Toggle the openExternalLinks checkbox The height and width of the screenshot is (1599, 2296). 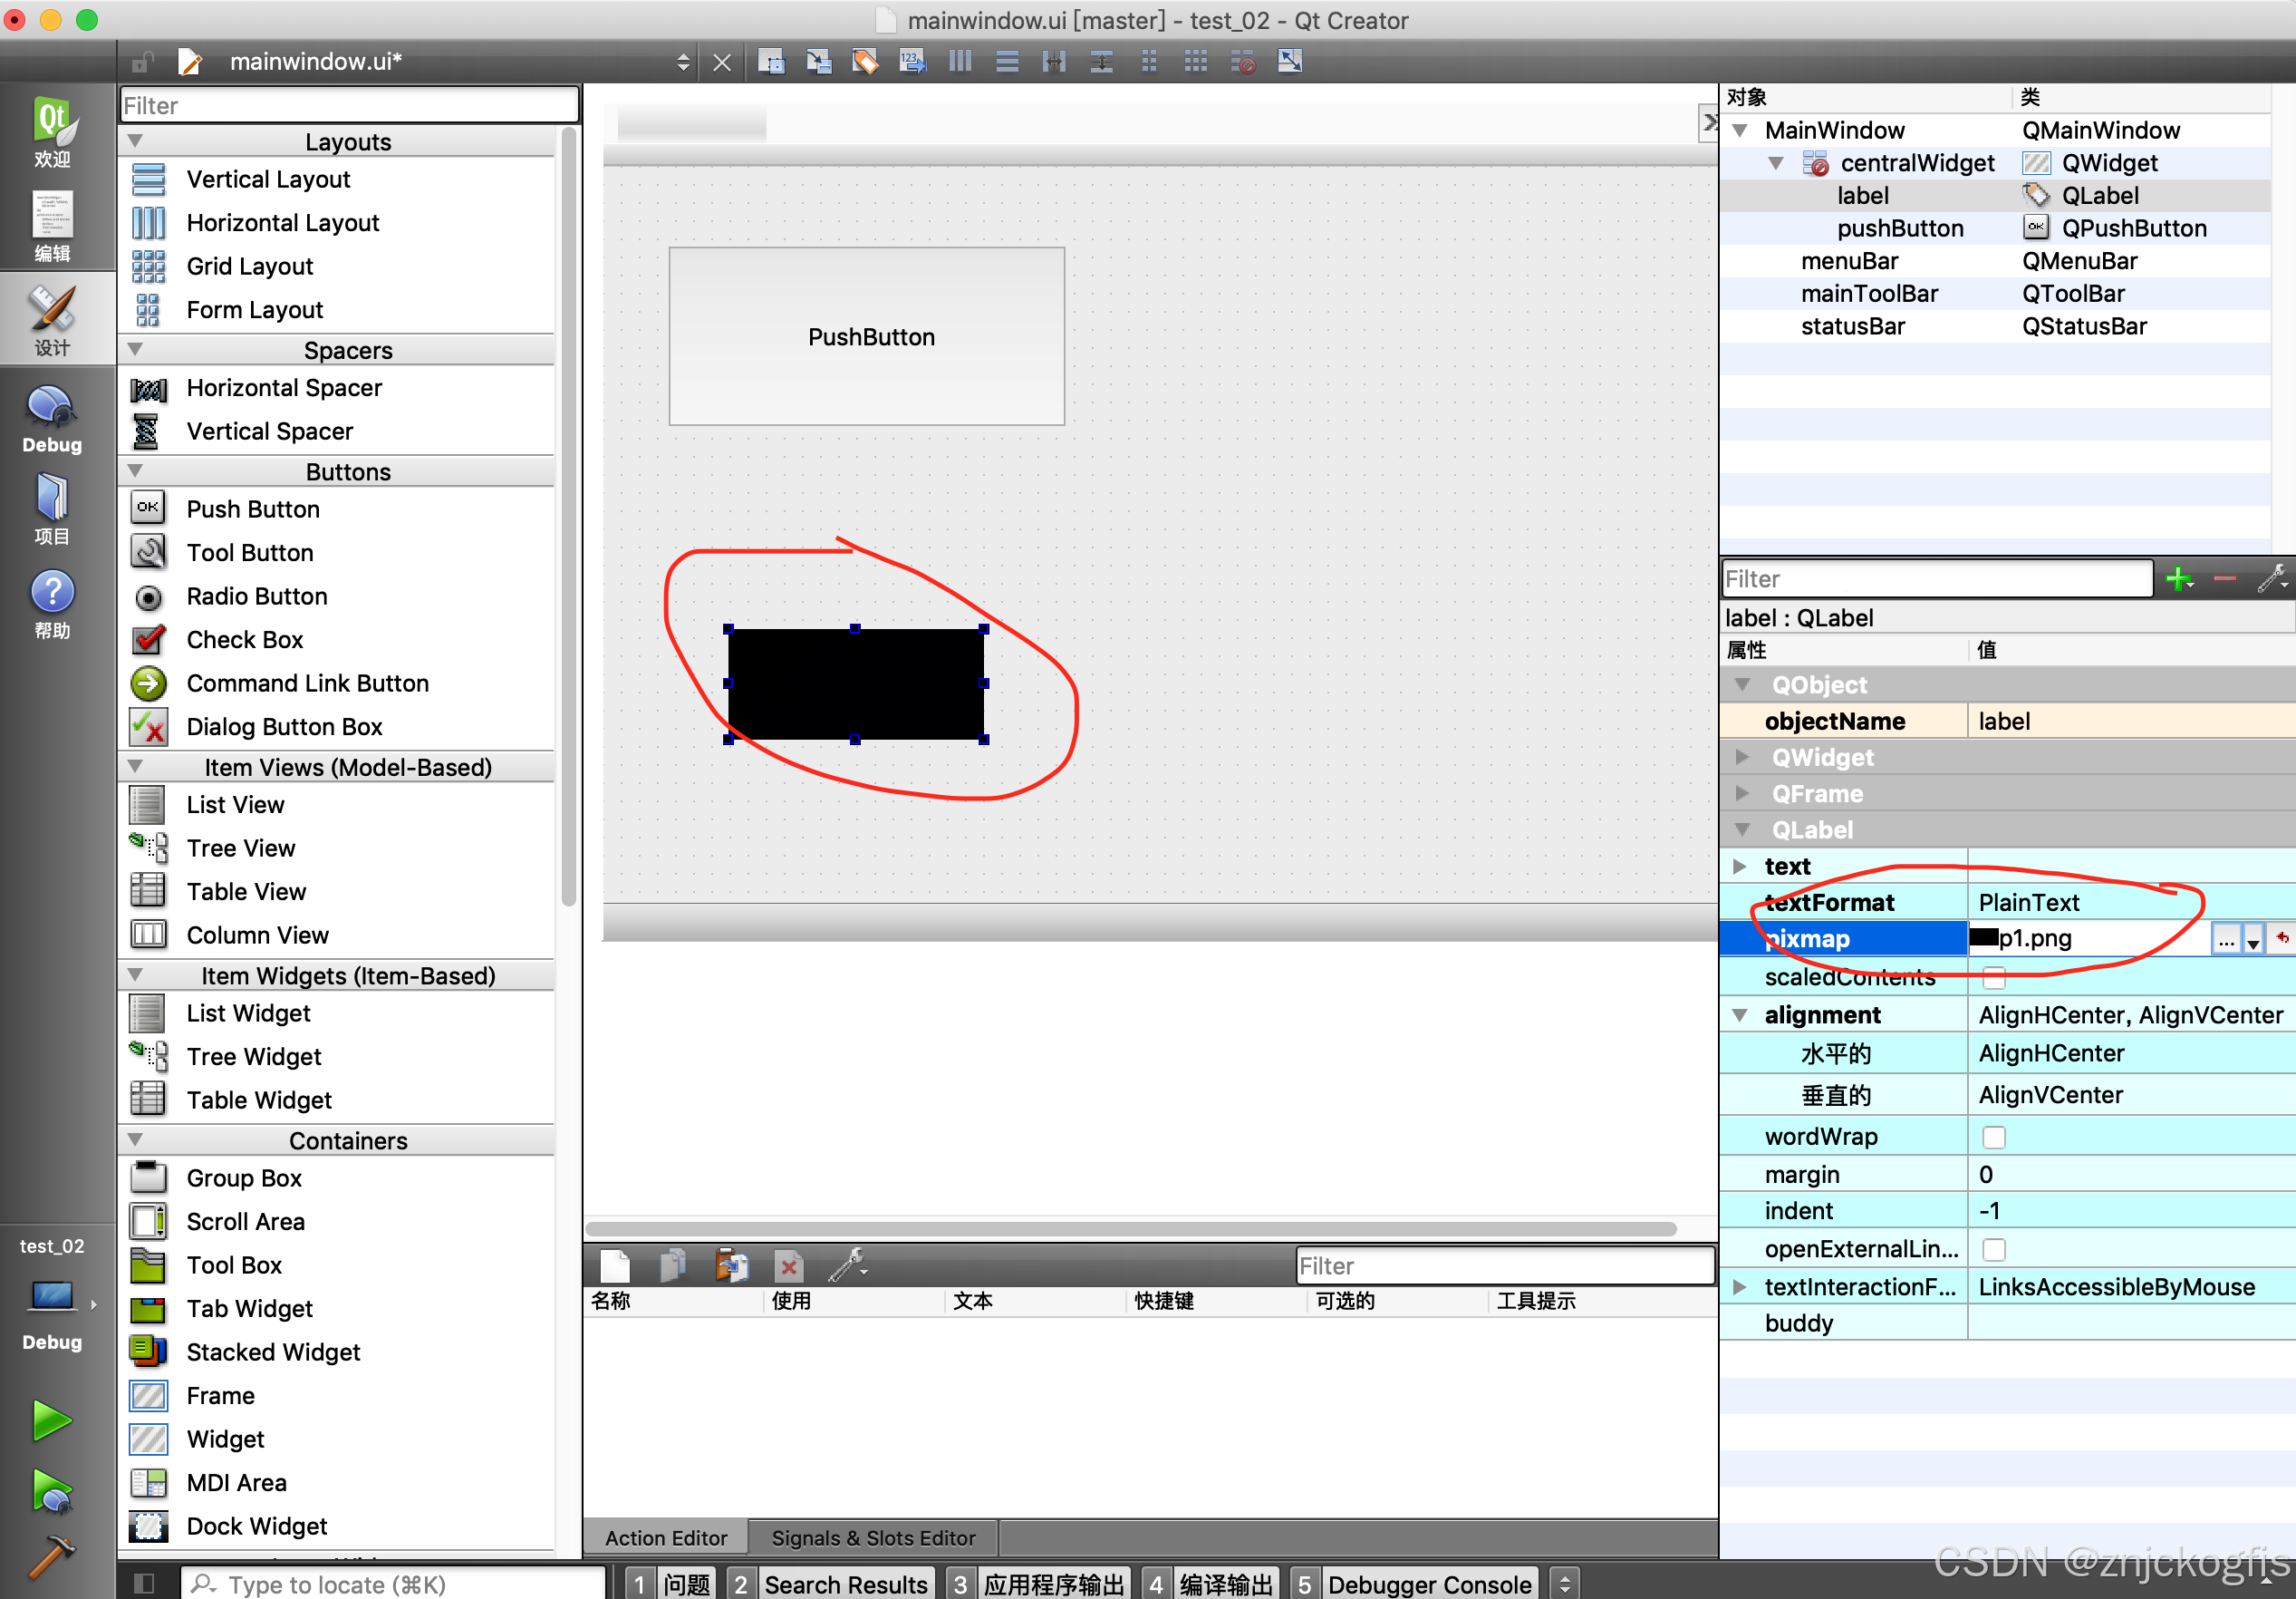coord(1993,1249)
